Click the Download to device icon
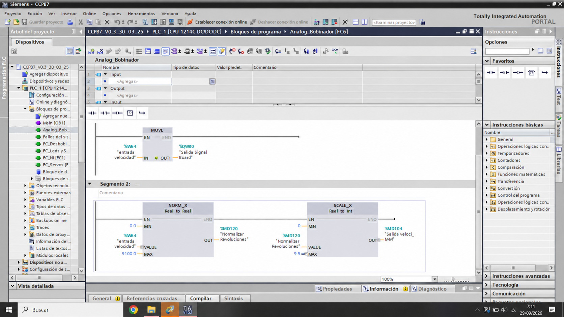 point(154,22)
